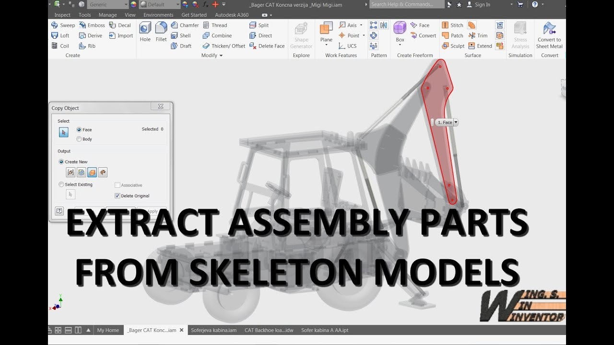Switch to Sofer kabina A AA.ipt tab
The height and width of the screenshot is (345, 614).
[325, 330]
